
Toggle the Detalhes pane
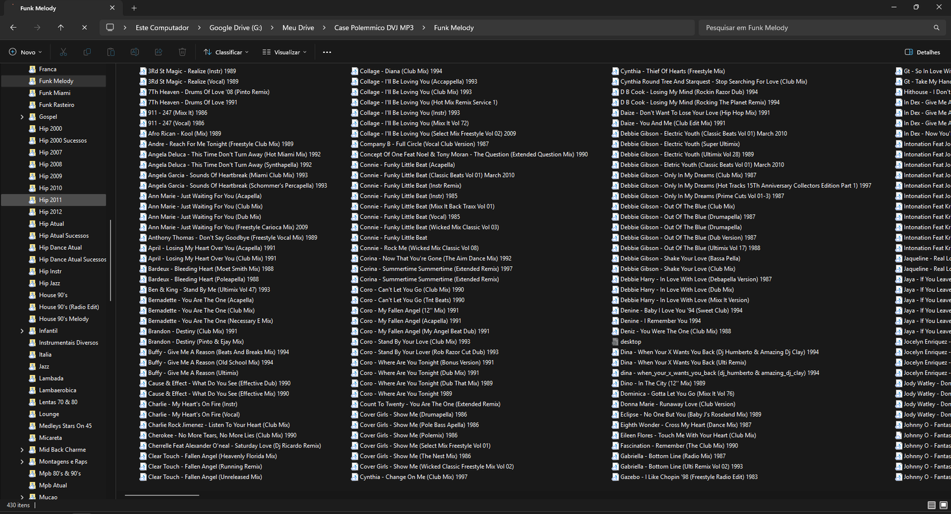pyautogui.click(x=922, y=52)
